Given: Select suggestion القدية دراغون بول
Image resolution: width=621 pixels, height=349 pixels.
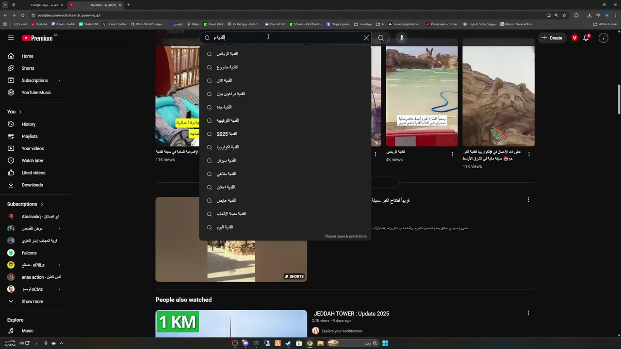Looking at the screenshot, I should click(x=285, y=94).
